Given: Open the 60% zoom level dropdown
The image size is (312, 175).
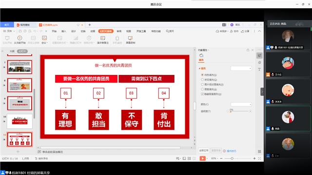Looking at the screenshot, I should click(x=214, y=158).
